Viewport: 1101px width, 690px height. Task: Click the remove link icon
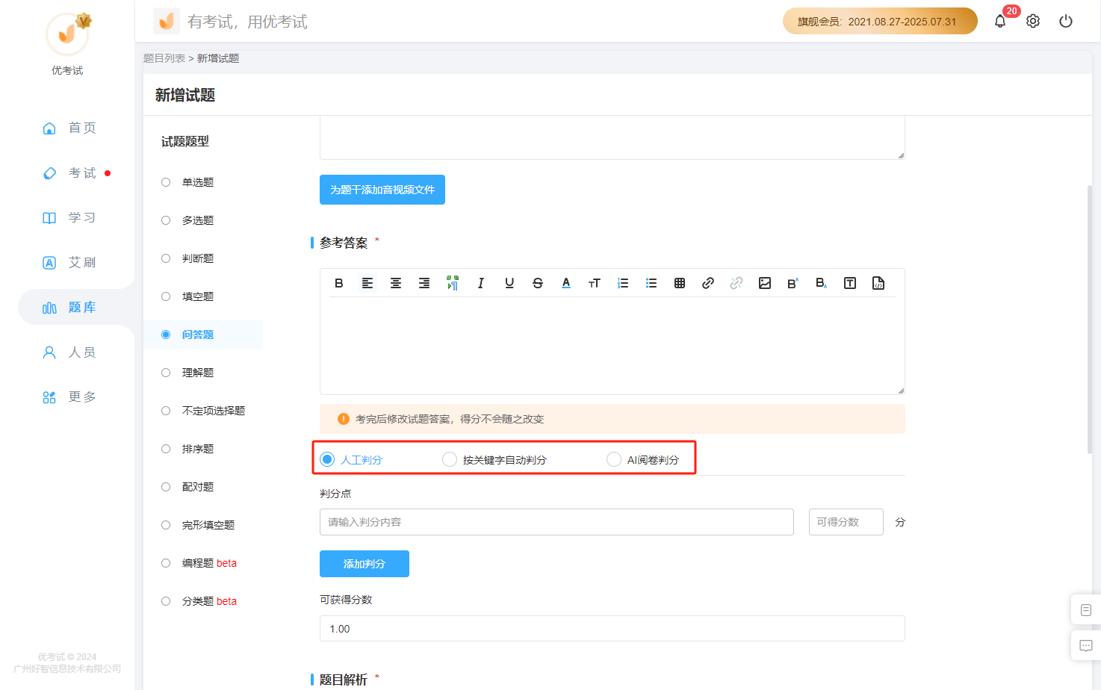[736, 283]
